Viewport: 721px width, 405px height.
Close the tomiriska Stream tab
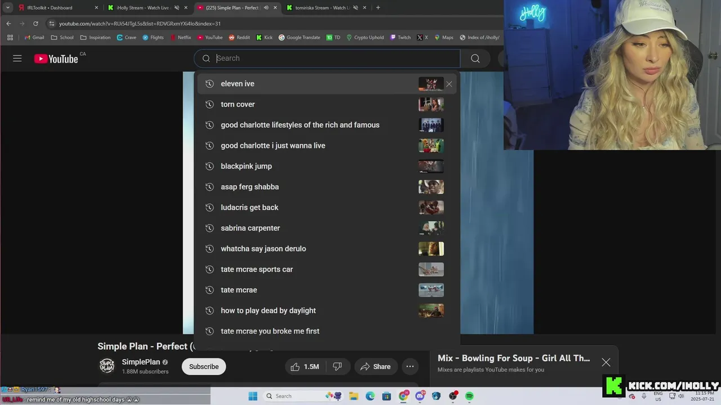pyautogui.click(x=365, y=8)
